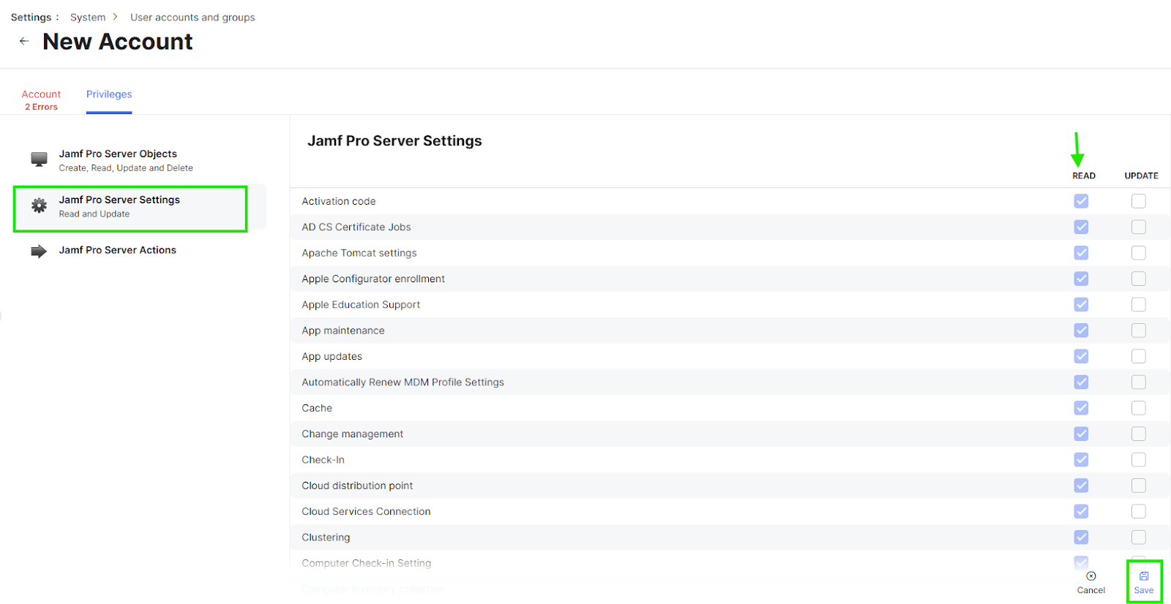Click the Save button label
Image resolution: width=1171 pixels, height=604 pixels.
(x=1144, y=590)
